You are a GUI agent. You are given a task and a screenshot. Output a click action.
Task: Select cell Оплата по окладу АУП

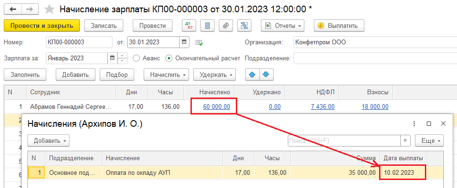tap(162, 172)
